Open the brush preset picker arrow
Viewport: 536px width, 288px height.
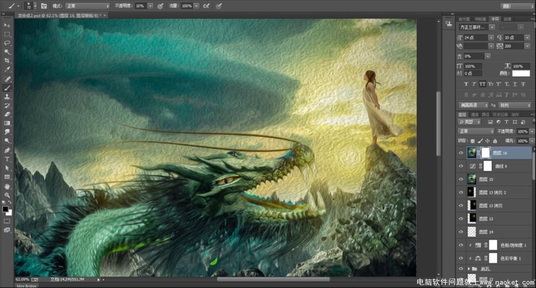[35, 6]
